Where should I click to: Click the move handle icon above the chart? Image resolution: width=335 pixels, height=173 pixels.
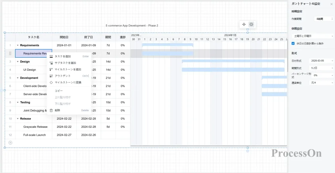tap(244, 24)
